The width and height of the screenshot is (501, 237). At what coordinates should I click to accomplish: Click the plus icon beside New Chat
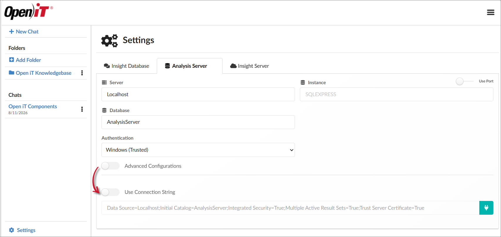[11, 31]
